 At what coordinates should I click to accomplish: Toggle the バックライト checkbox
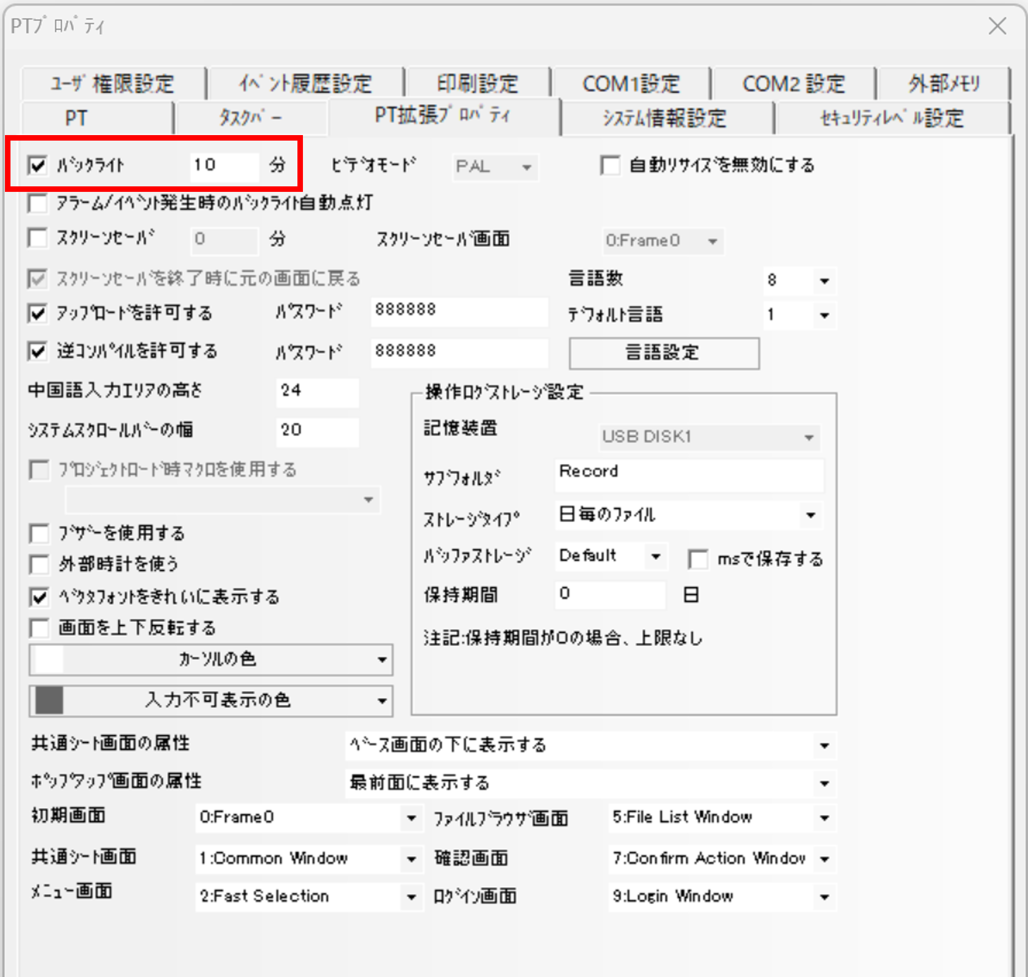coord(38,165)
